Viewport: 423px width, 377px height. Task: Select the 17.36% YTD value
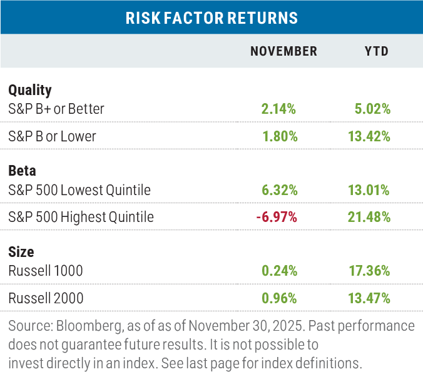pyautogui.click(x=369, y=271)
